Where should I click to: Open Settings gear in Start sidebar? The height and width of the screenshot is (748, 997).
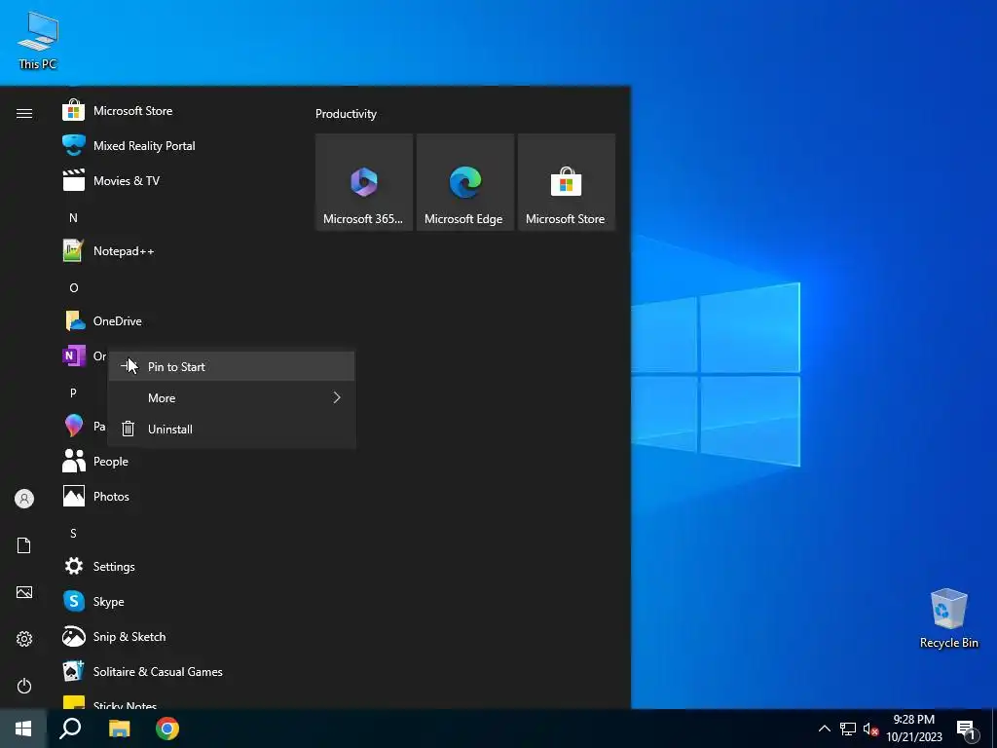coord(24,639)
